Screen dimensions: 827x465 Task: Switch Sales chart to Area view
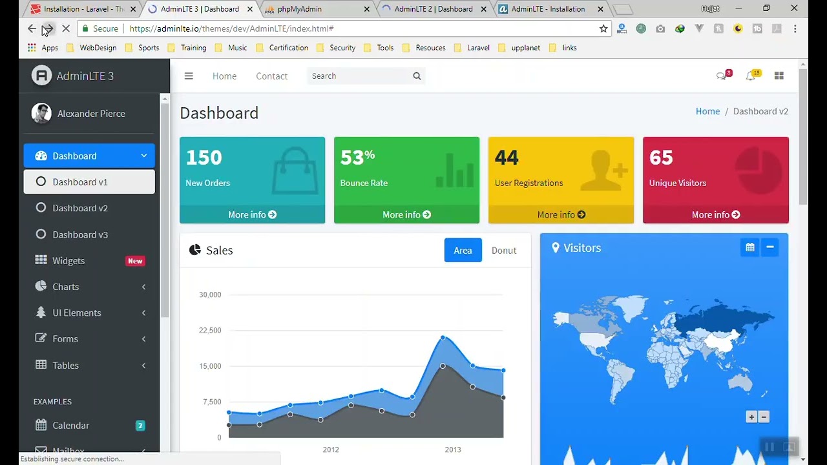(x=463, y=250)
